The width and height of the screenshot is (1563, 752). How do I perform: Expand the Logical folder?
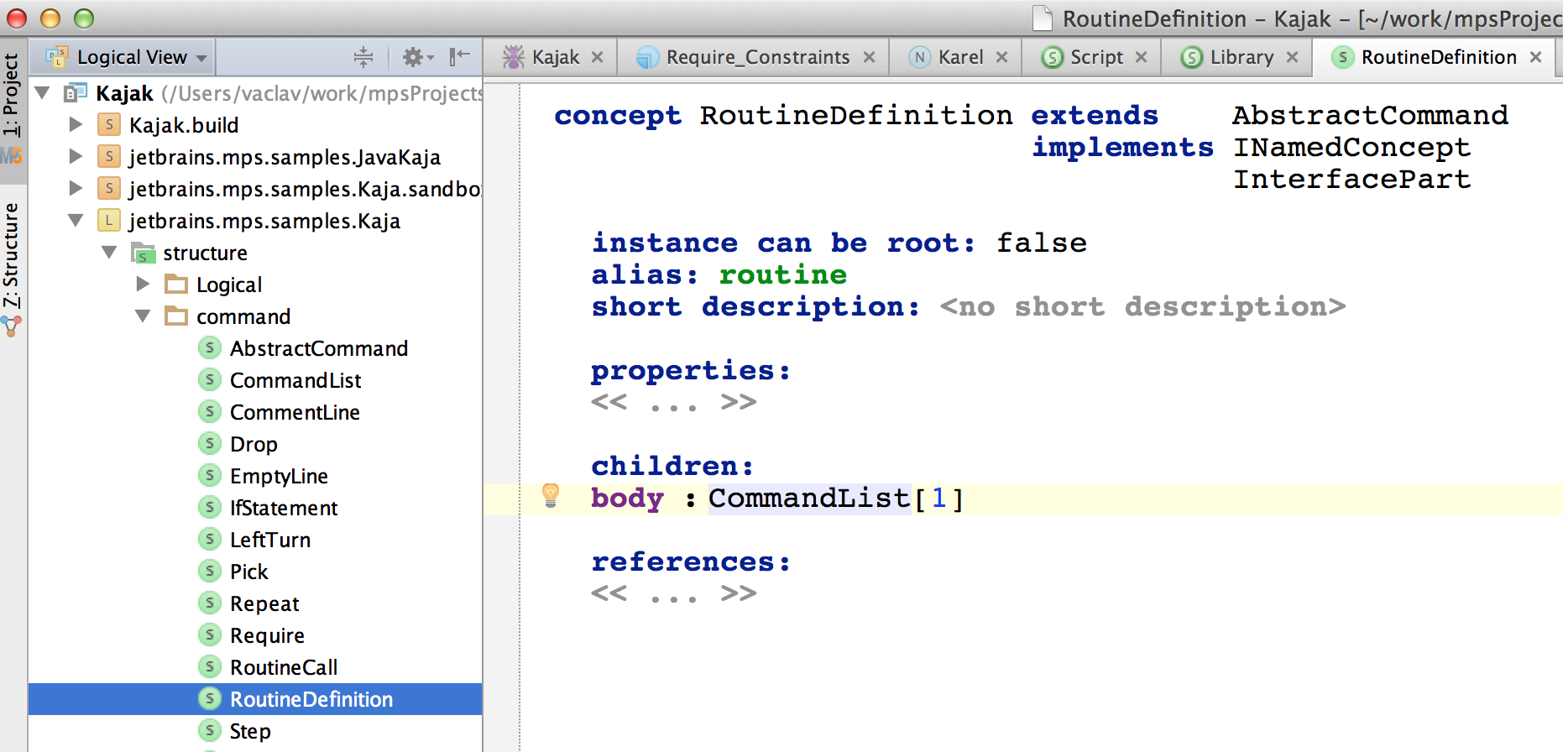143,285
